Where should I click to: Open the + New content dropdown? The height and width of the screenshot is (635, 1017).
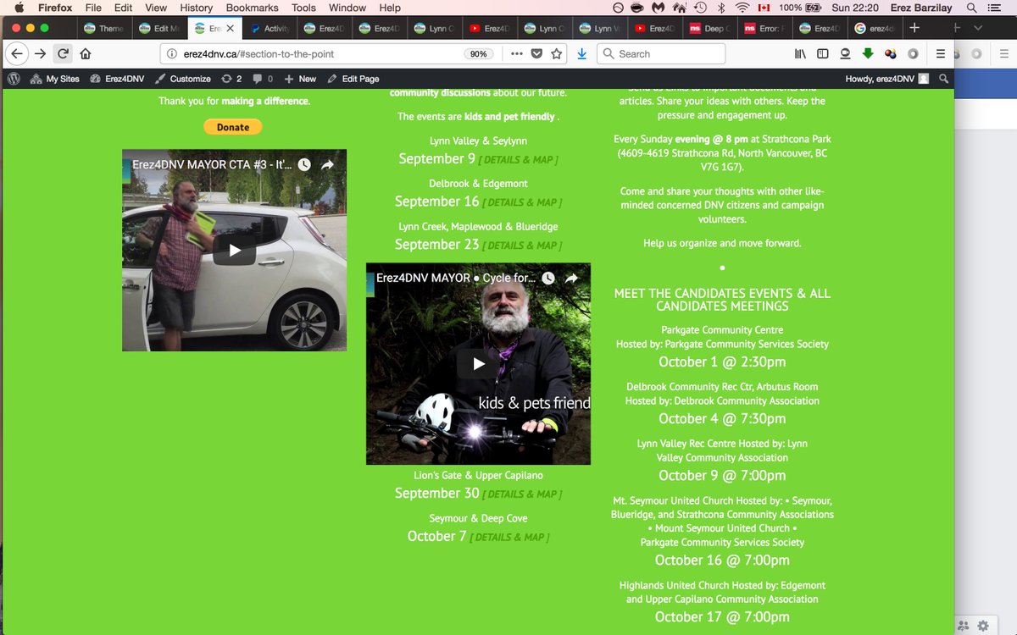point(300,79)
